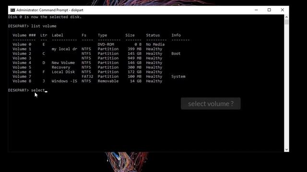Click the 'Volume 1' row text
This screenshot has width=307, height=172.
click(22, 49)
